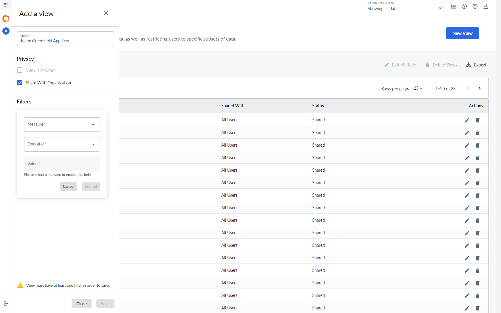Edit the first view using its pencil icon
The image size is (501, 313).
(467, 120)
